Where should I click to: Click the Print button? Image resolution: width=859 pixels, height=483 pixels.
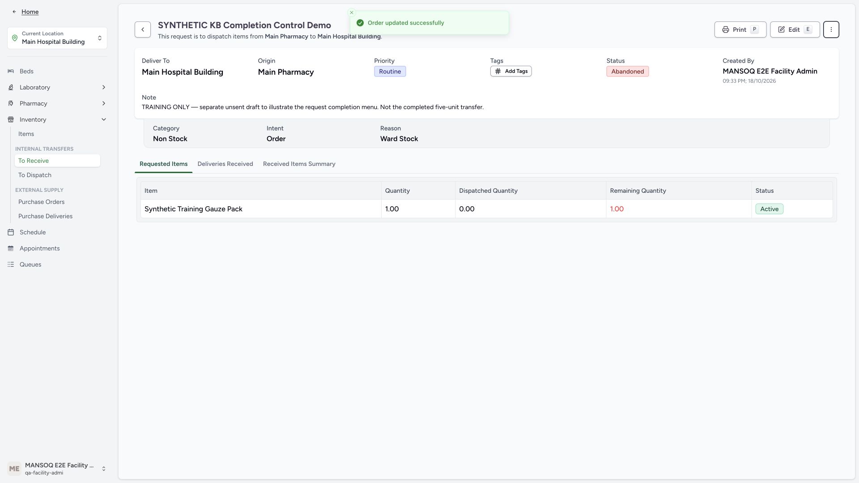[740, 30]
